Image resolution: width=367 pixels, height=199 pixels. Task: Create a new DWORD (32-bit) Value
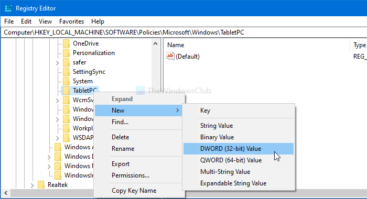point(239,149)
